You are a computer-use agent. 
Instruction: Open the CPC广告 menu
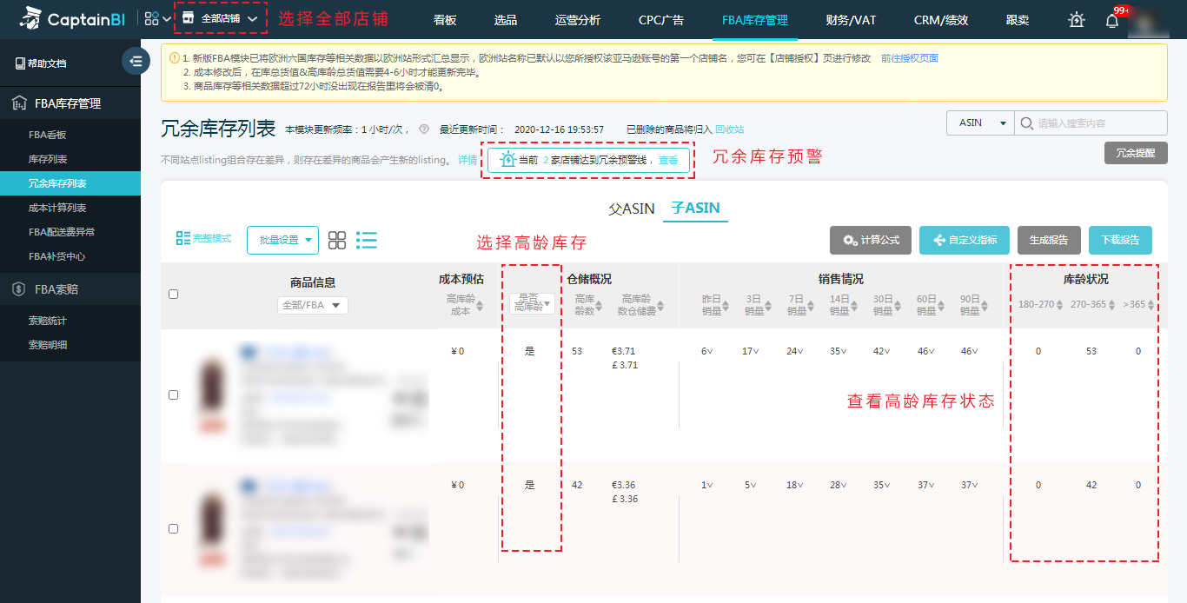(x=660, y=19)
